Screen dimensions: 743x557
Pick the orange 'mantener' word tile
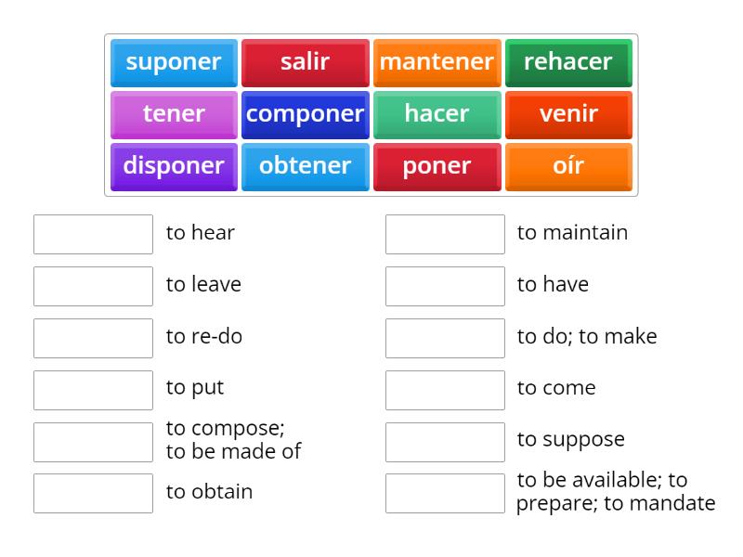437,62
